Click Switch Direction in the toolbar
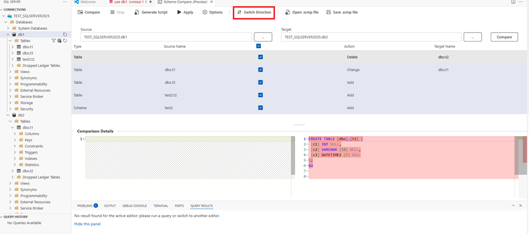Image resolution: width=529 pixels, height=234 pixels. (254, 12)
